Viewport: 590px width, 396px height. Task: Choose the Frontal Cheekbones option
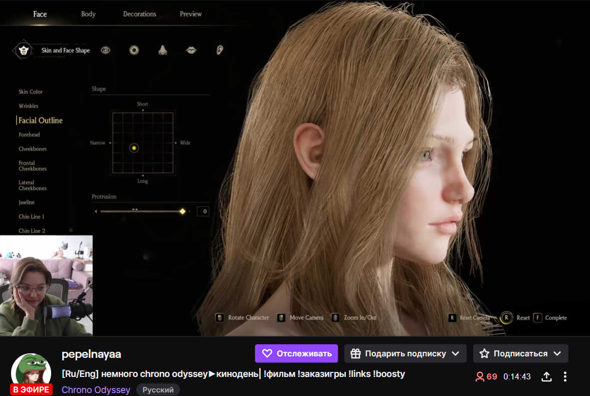click(33, 166)
